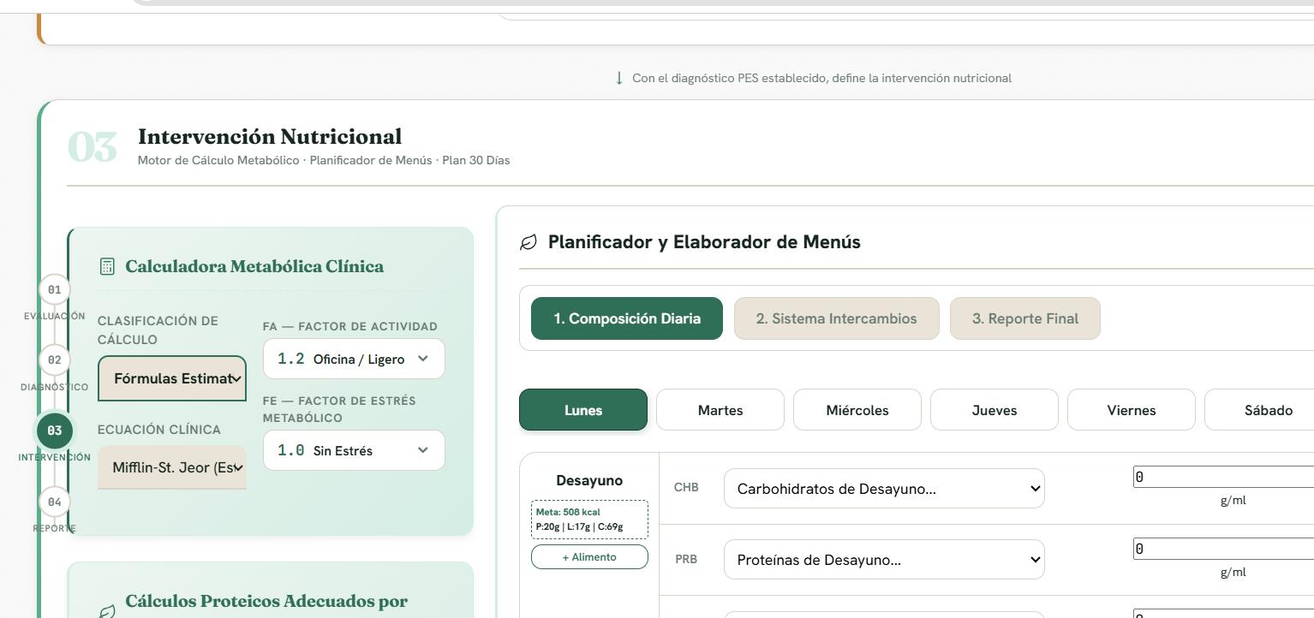The width and height of the screenshot is (1314, 618).
Task: Click the CHB row quantity input field
Action: pos(1223,478)
